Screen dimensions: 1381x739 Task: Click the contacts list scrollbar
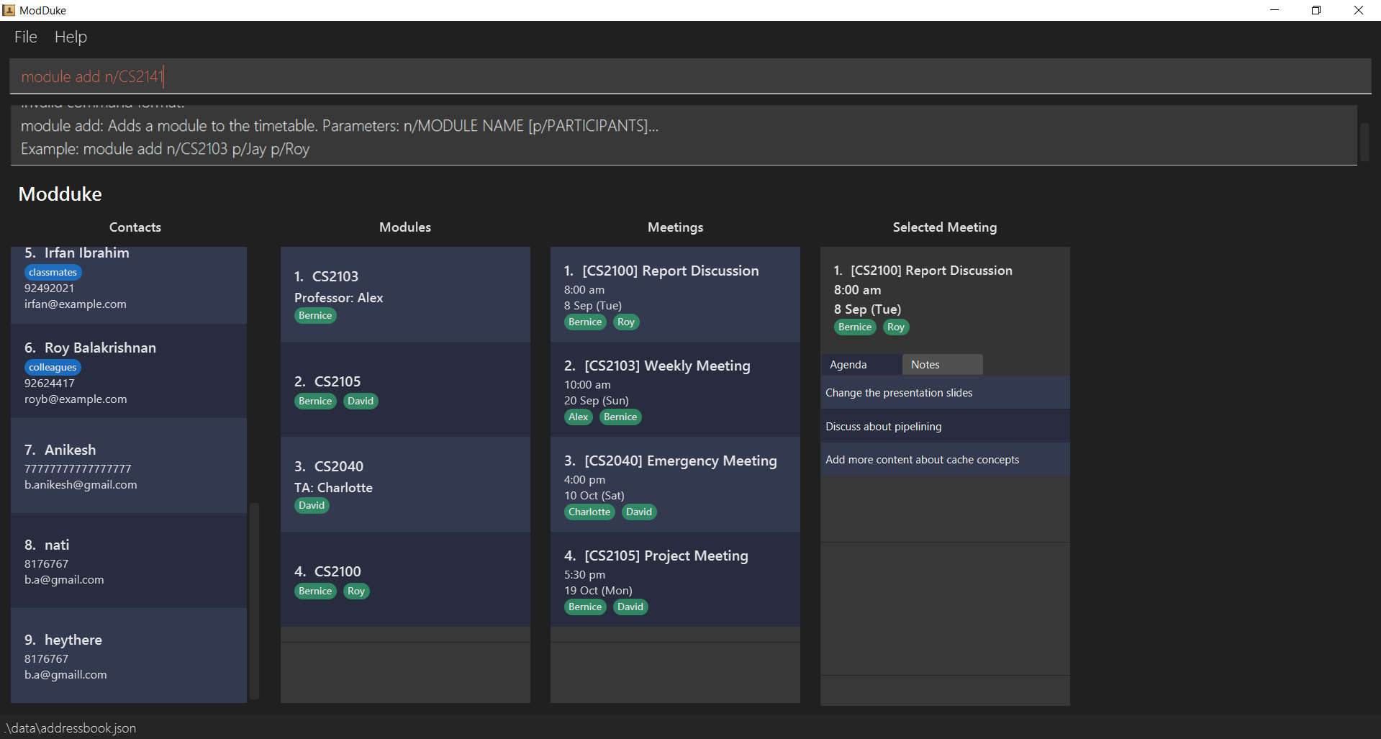coord(254,601)
